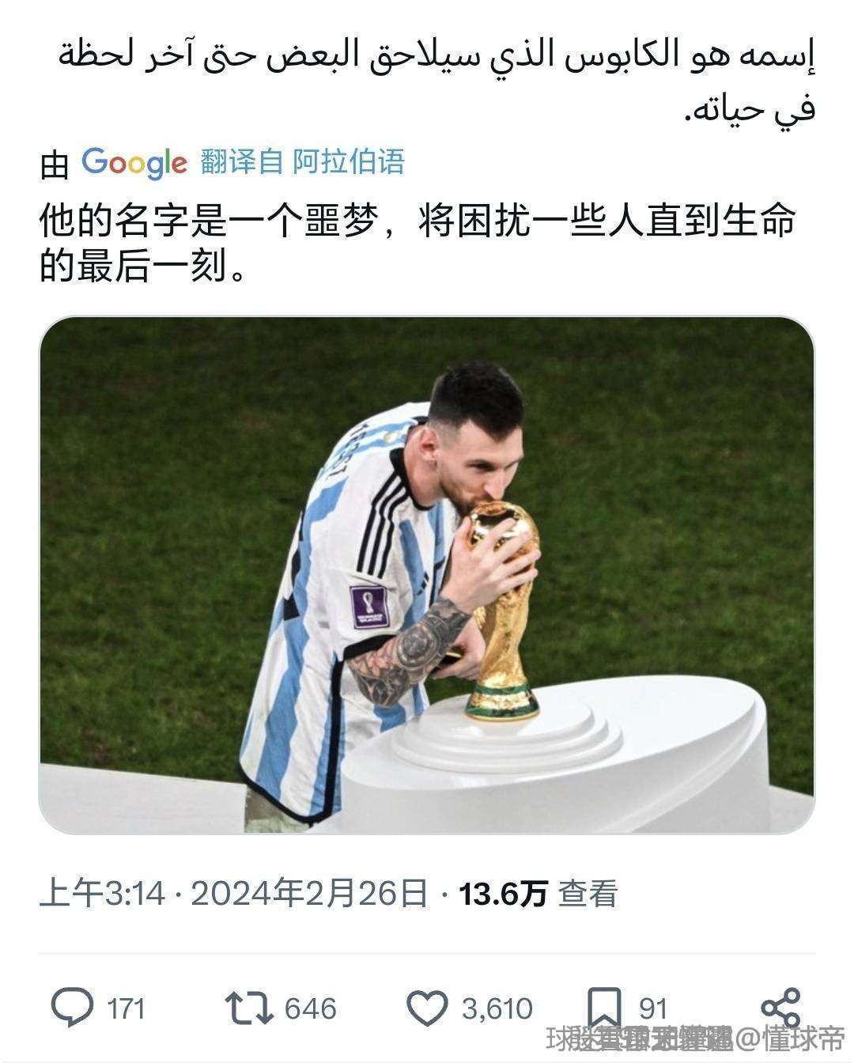
Task: Click the 上午3:14 · 2024年2月26日 timestamp
Action: click(x=234, y=894)
